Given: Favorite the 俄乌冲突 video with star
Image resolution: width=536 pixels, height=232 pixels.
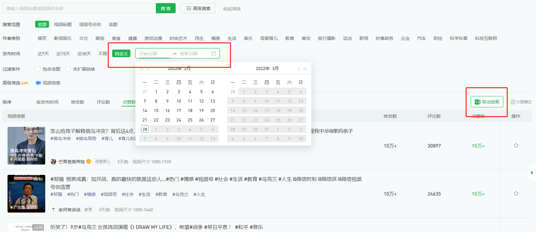Looking at the screenshot, I should pos(516,145).
